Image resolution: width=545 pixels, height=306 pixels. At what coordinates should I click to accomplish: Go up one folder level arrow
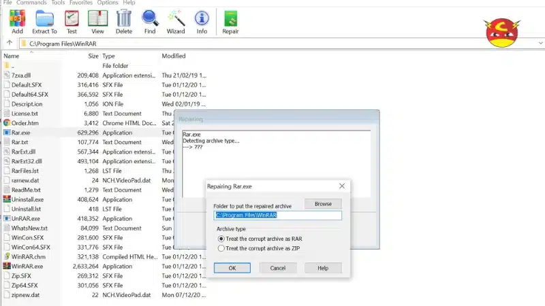tap(10, 43)
